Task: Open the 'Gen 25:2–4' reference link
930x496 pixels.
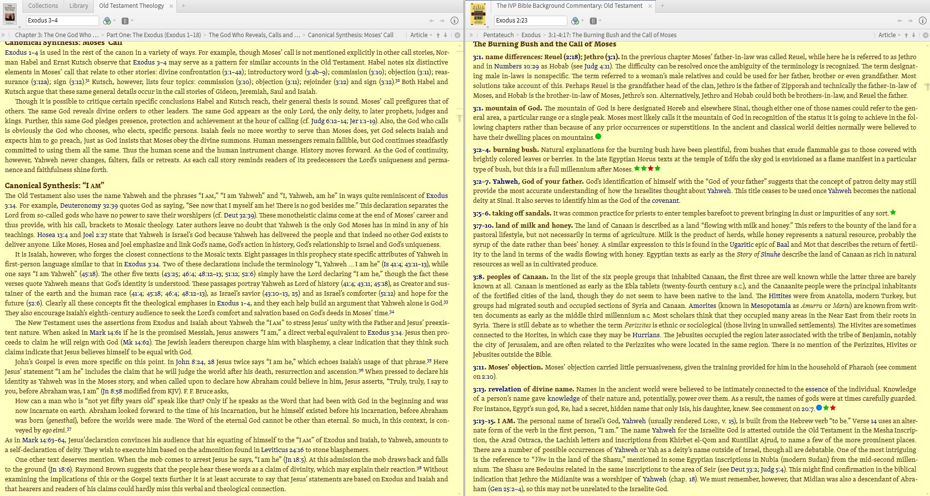Action: 506,489
